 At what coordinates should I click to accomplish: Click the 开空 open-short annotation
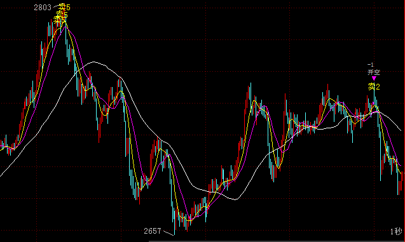point(374,72)
